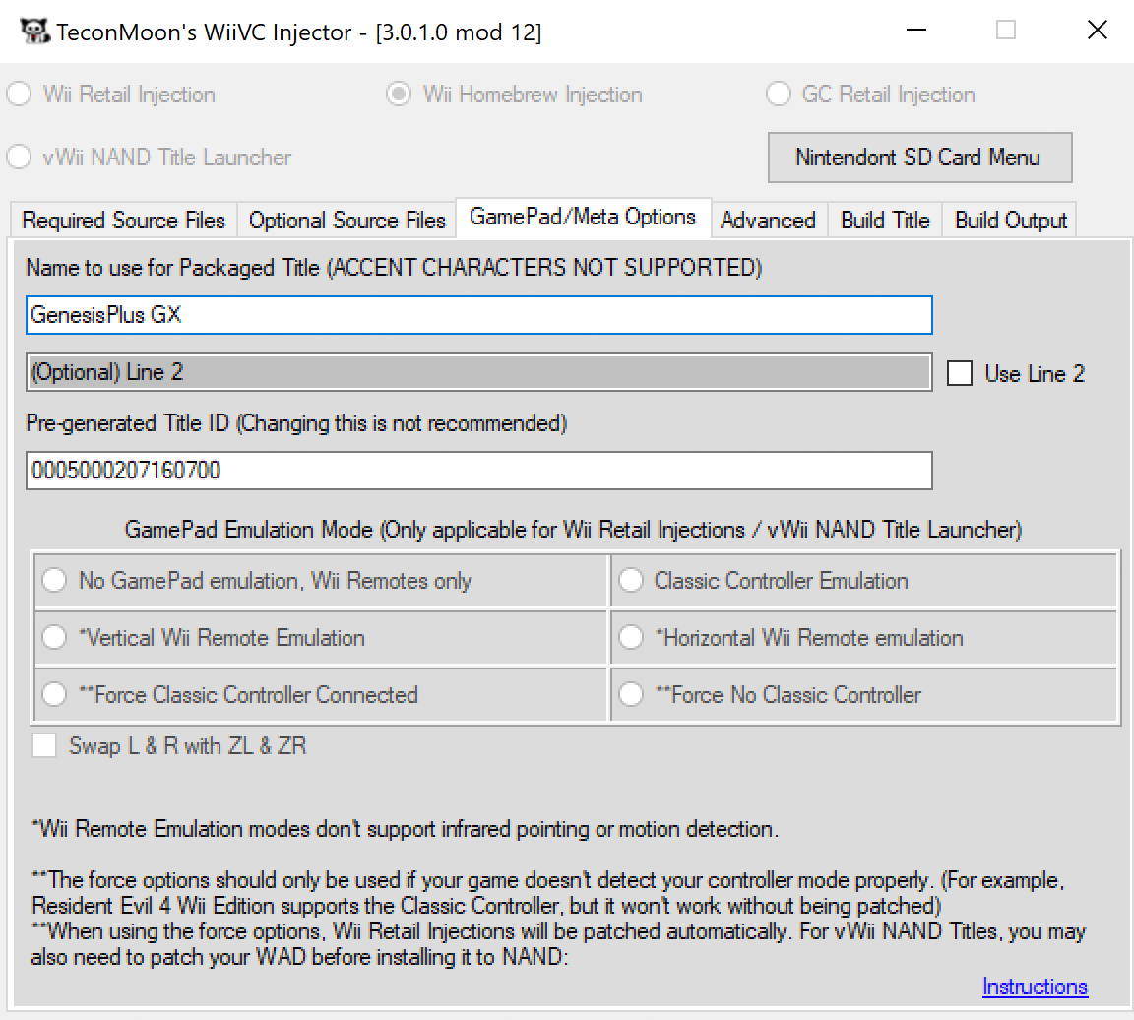Open the GamePad/Meta Options tab

coord(583,217)
